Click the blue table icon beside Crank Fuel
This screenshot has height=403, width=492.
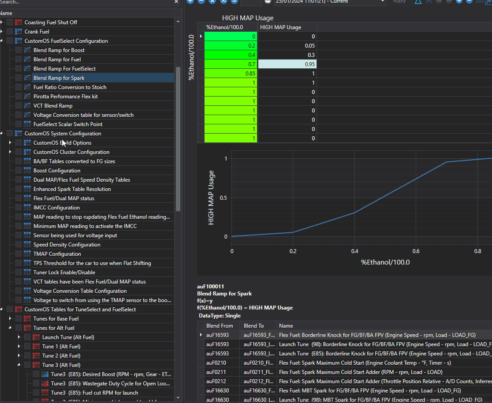point(19,32)
